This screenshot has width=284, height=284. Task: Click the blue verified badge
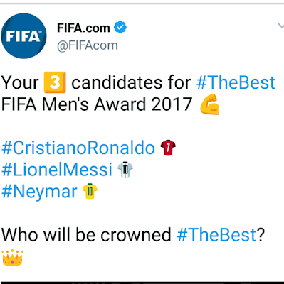pyautogui.click(x=120, y=27)
